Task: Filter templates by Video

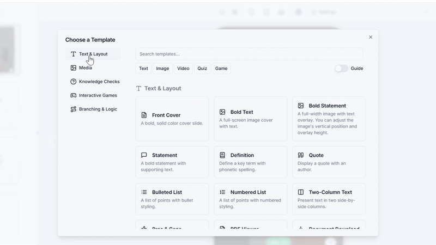Action: tap(183, 69)
